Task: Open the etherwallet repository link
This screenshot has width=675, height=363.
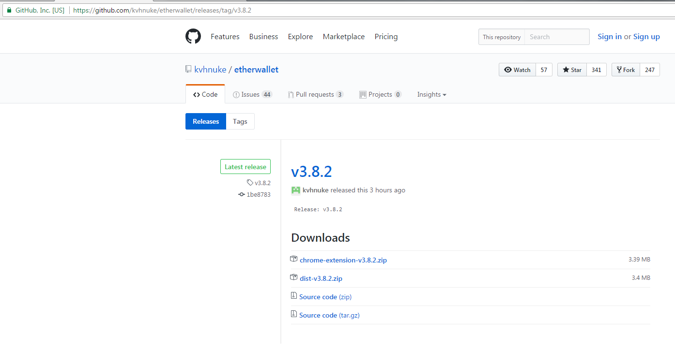Action: click(256, 70)
